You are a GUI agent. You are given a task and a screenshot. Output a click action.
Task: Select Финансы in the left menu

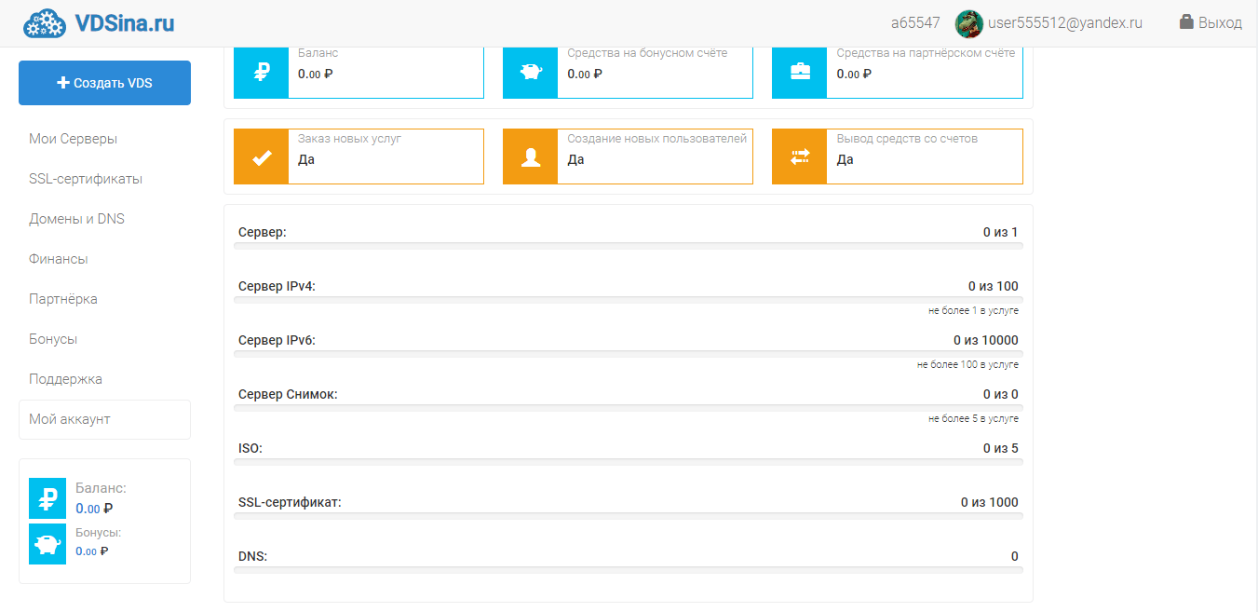click(59, 259)
